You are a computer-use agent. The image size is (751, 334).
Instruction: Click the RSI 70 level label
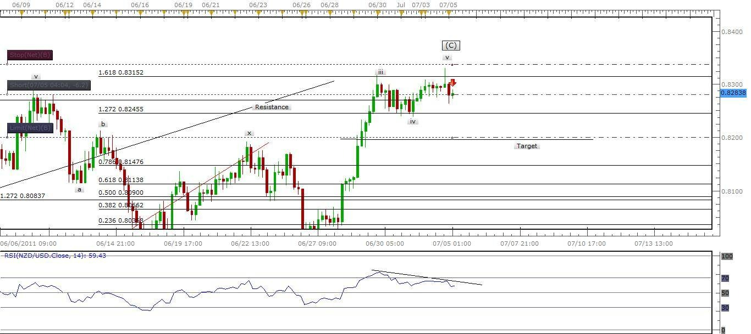[725, 279]
